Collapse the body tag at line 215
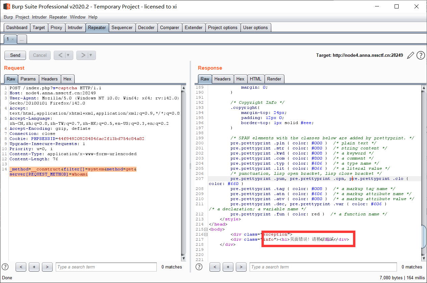This screenshot has height=283, width=427. (x=206, y=229)
